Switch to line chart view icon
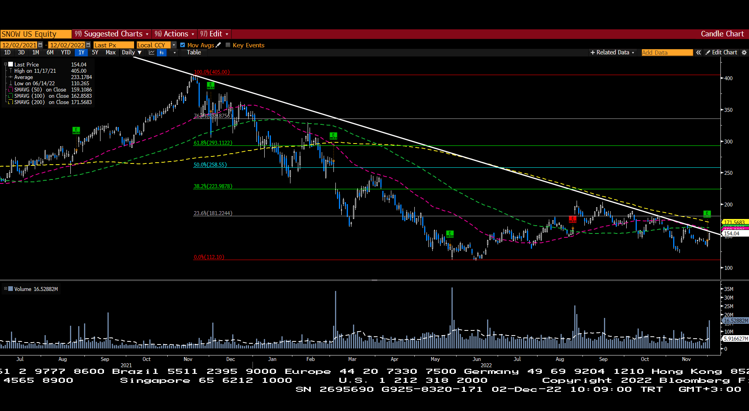Viewport: 749px width, 411px height. pyautogui.click(x=152, y=52)
